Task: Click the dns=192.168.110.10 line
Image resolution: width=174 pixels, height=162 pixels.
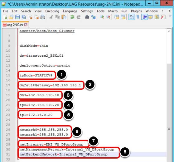Action: click(x=39, y=95)
